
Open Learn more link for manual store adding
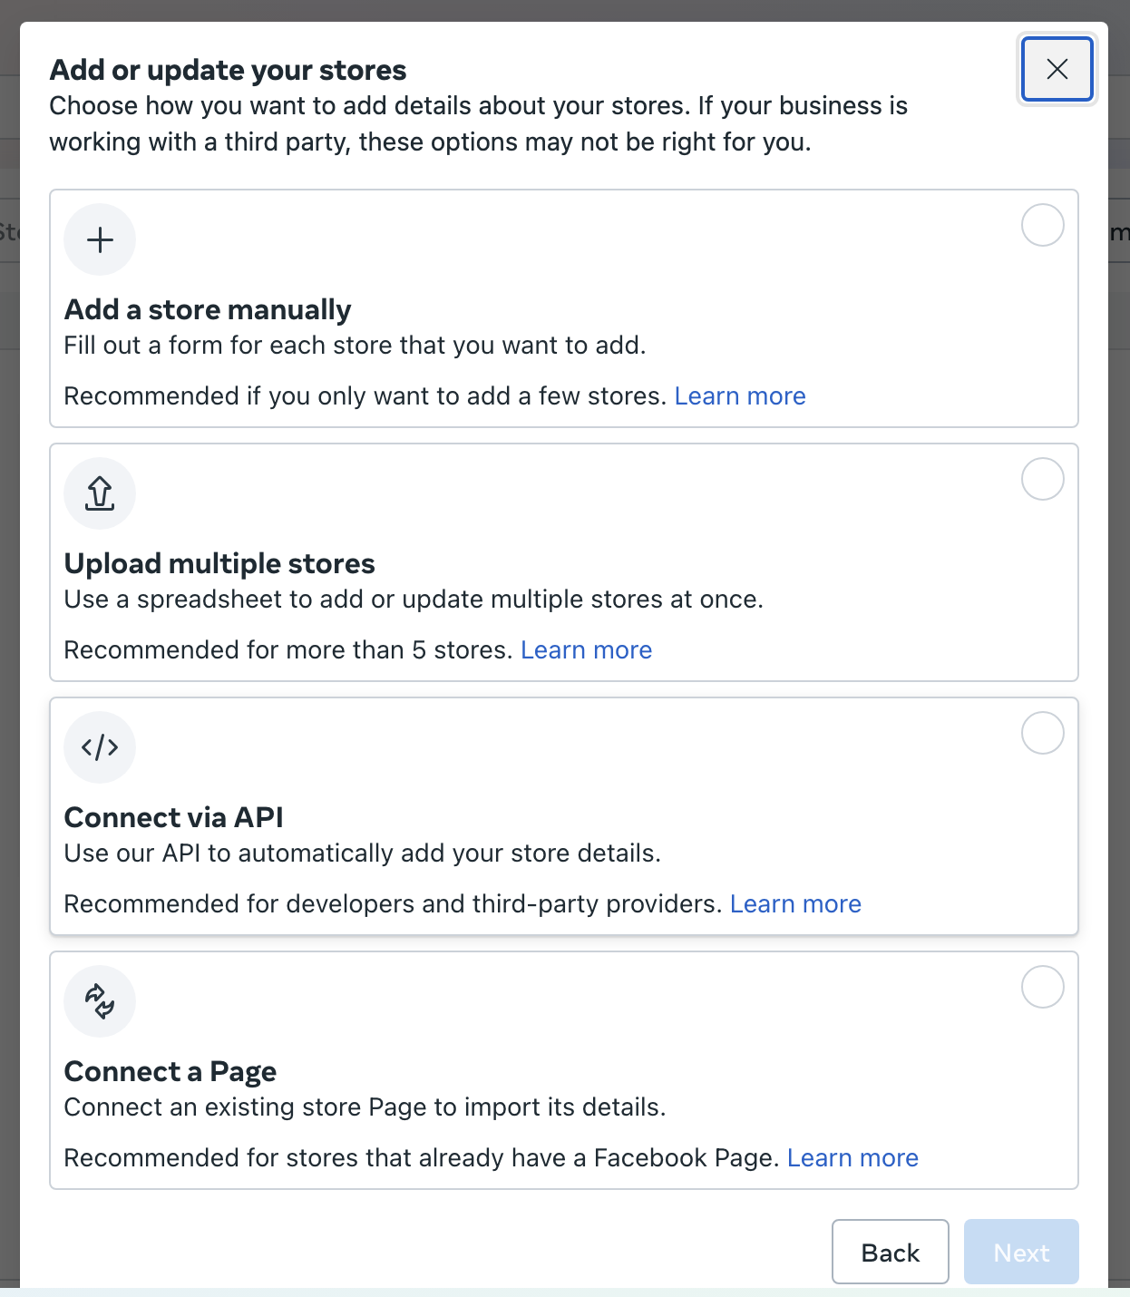(x=740, y=396)
